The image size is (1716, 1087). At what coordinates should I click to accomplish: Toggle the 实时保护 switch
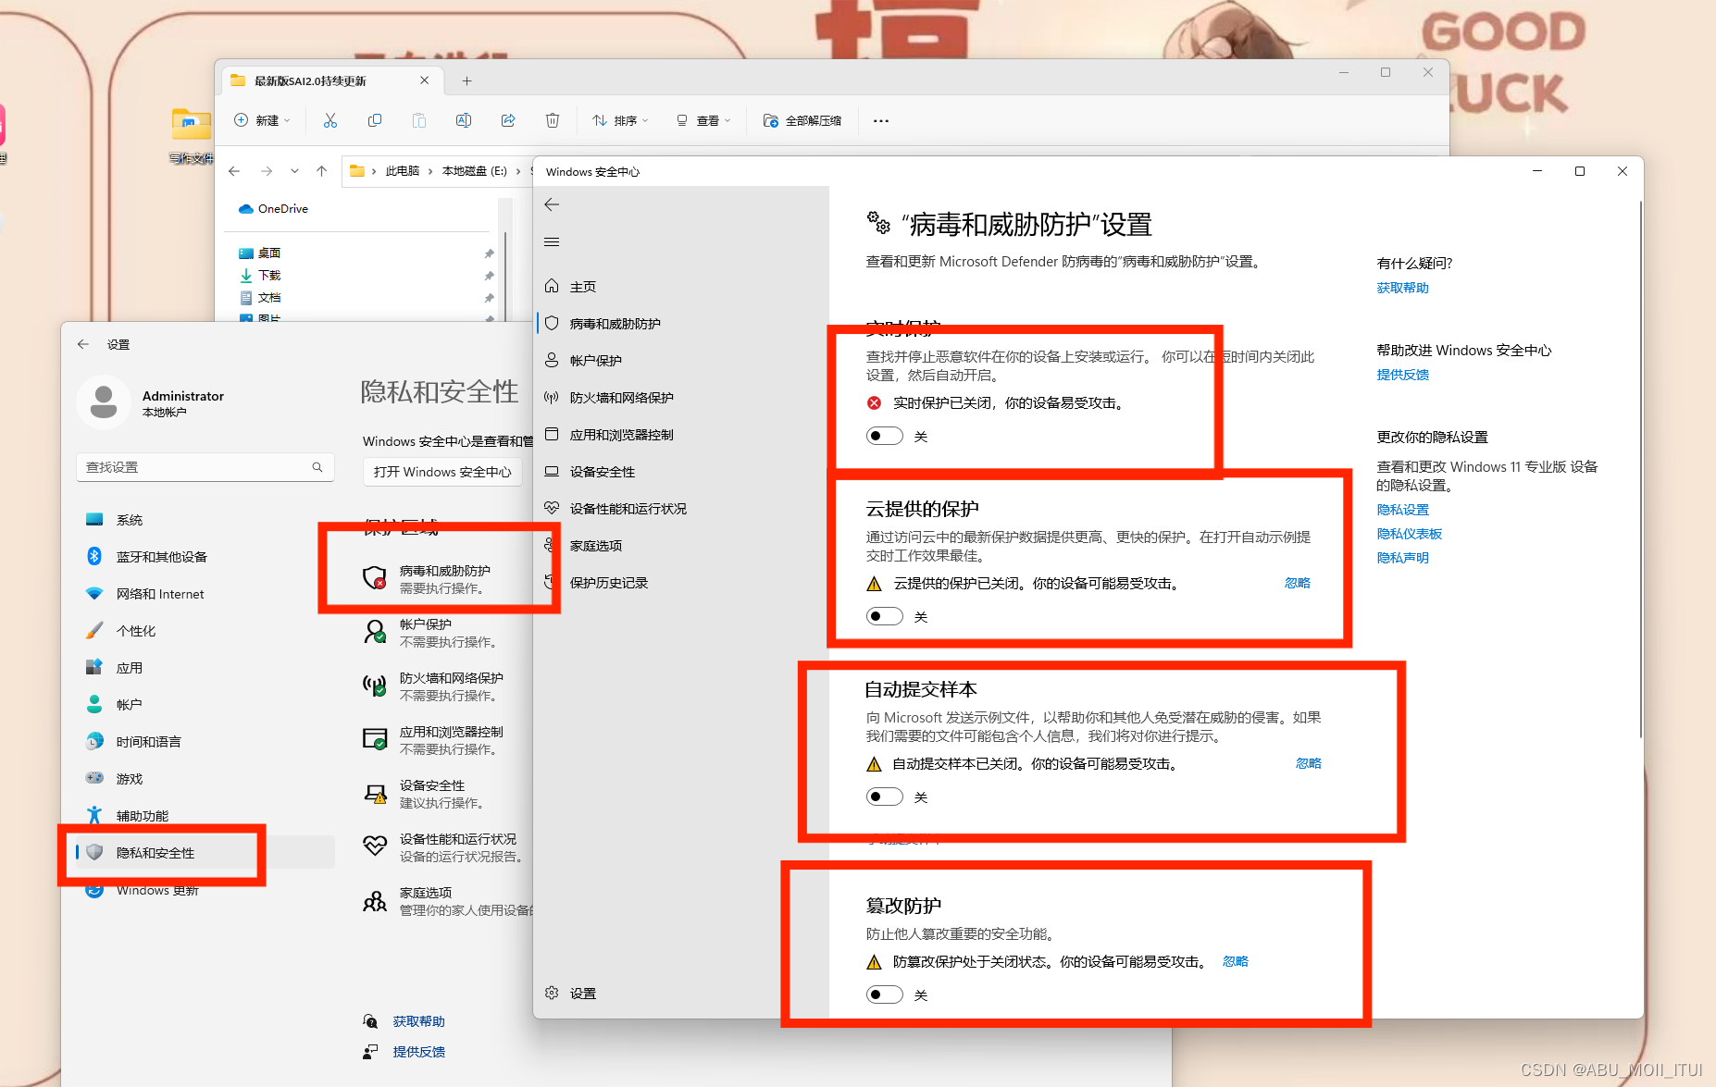[x=885, y=436]
